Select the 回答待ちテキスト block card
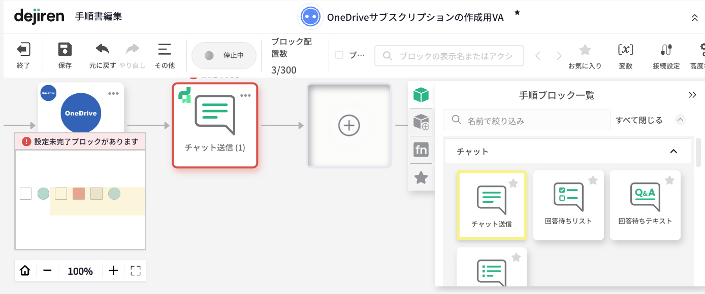This screenshot has width=705, height=294. (645, 205)
